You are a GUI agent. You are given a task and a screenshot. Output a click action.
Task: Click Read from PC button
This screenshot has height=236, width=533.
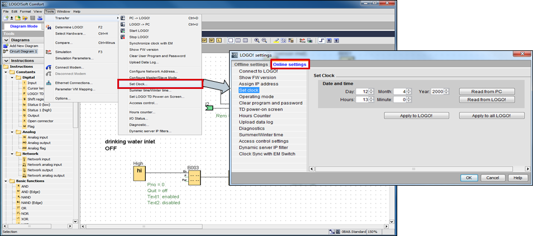tap(487, 92)
